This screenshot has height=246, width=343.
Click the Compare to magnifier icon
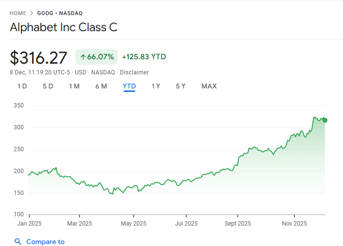(x=18, y=242)
